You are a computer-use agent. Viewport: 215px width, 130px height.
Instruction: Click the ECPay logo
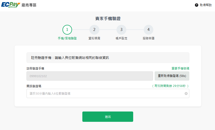point(11,5)
